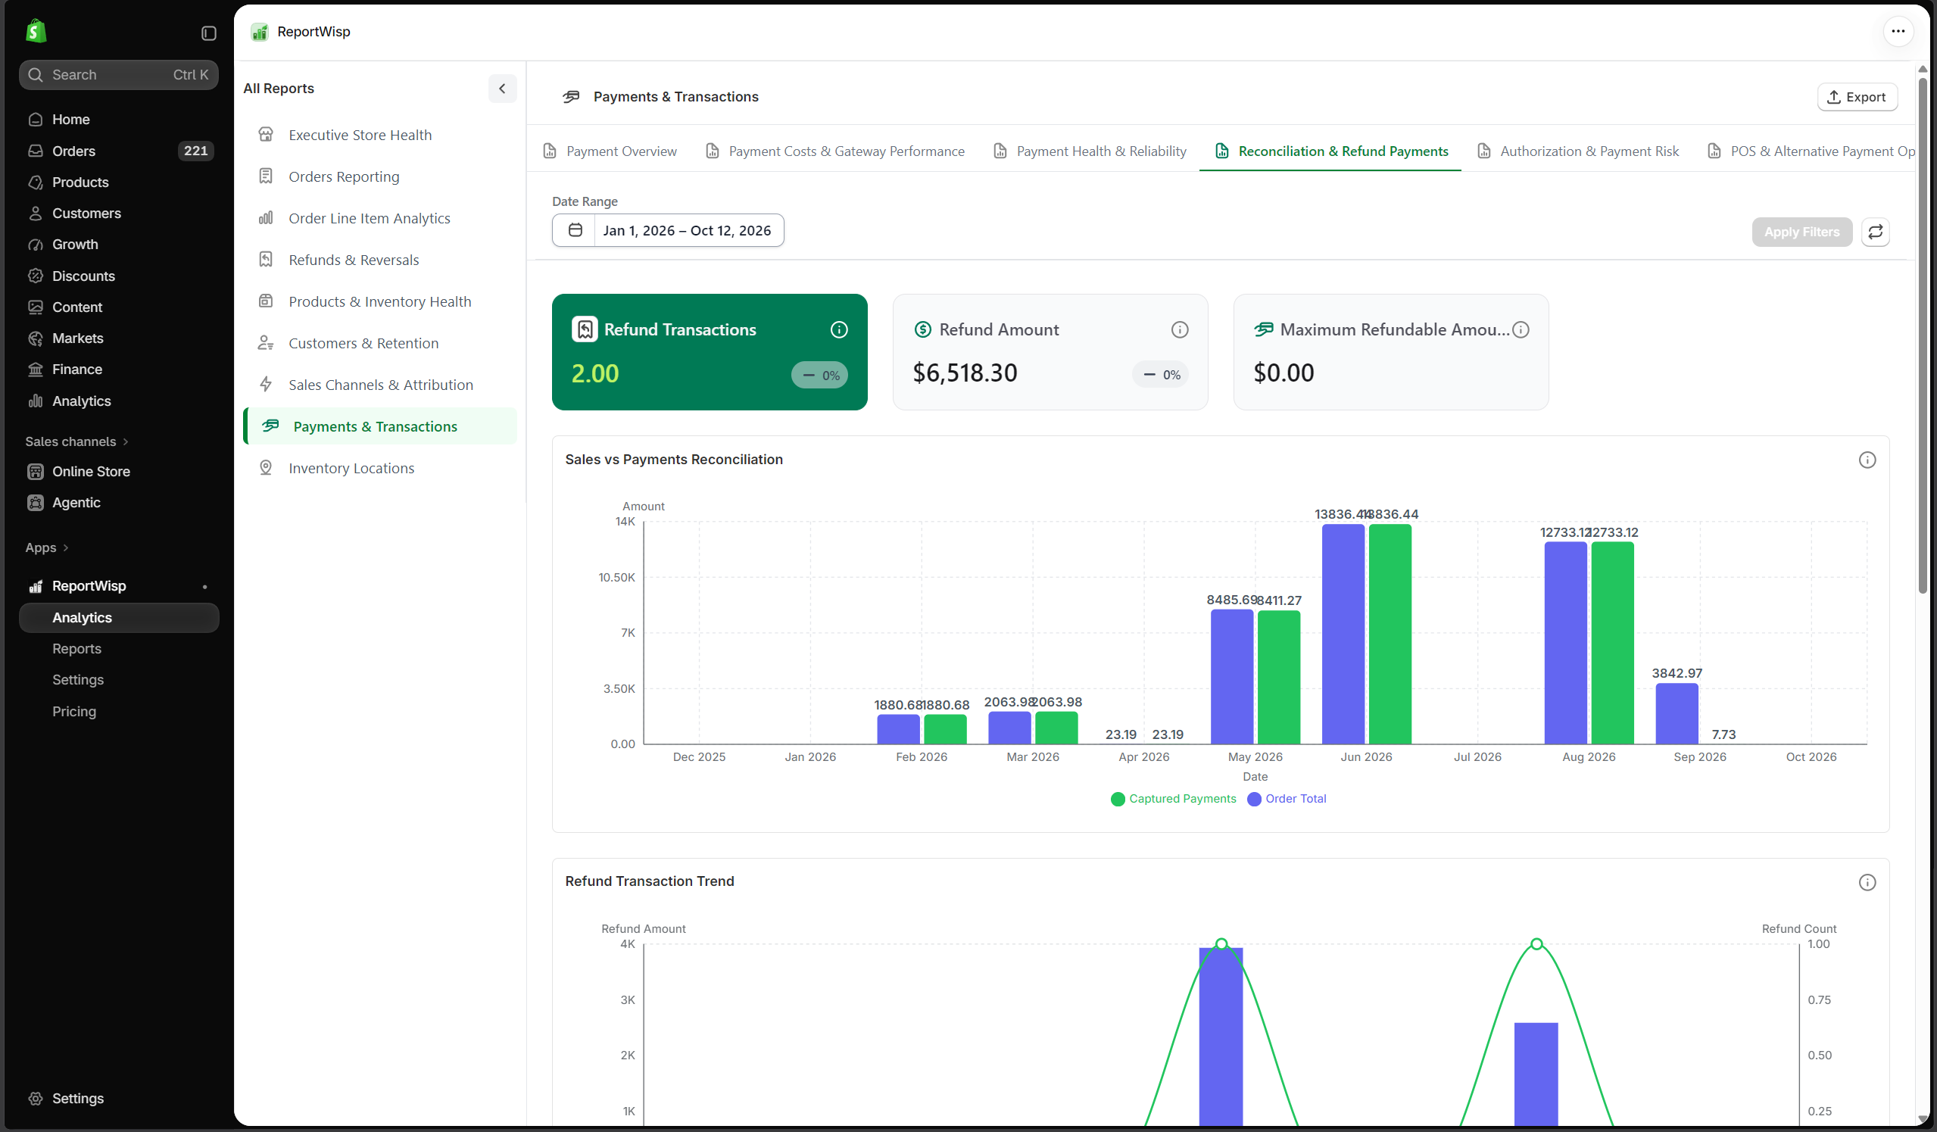The image size is (1937, 1132).
Task: Open ReportWisp Pricing page
Action: click(x=73, y=712)
